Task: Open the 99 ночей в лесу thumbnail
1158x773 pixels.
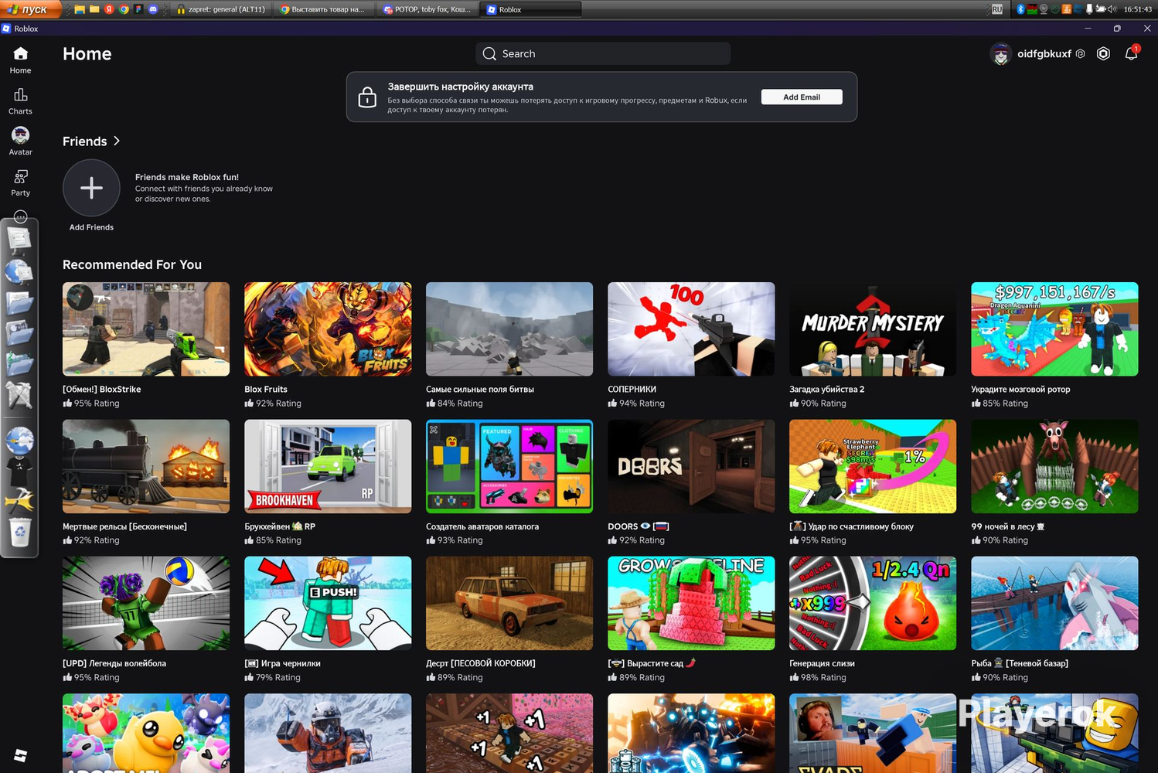Action: (1054, 466)
